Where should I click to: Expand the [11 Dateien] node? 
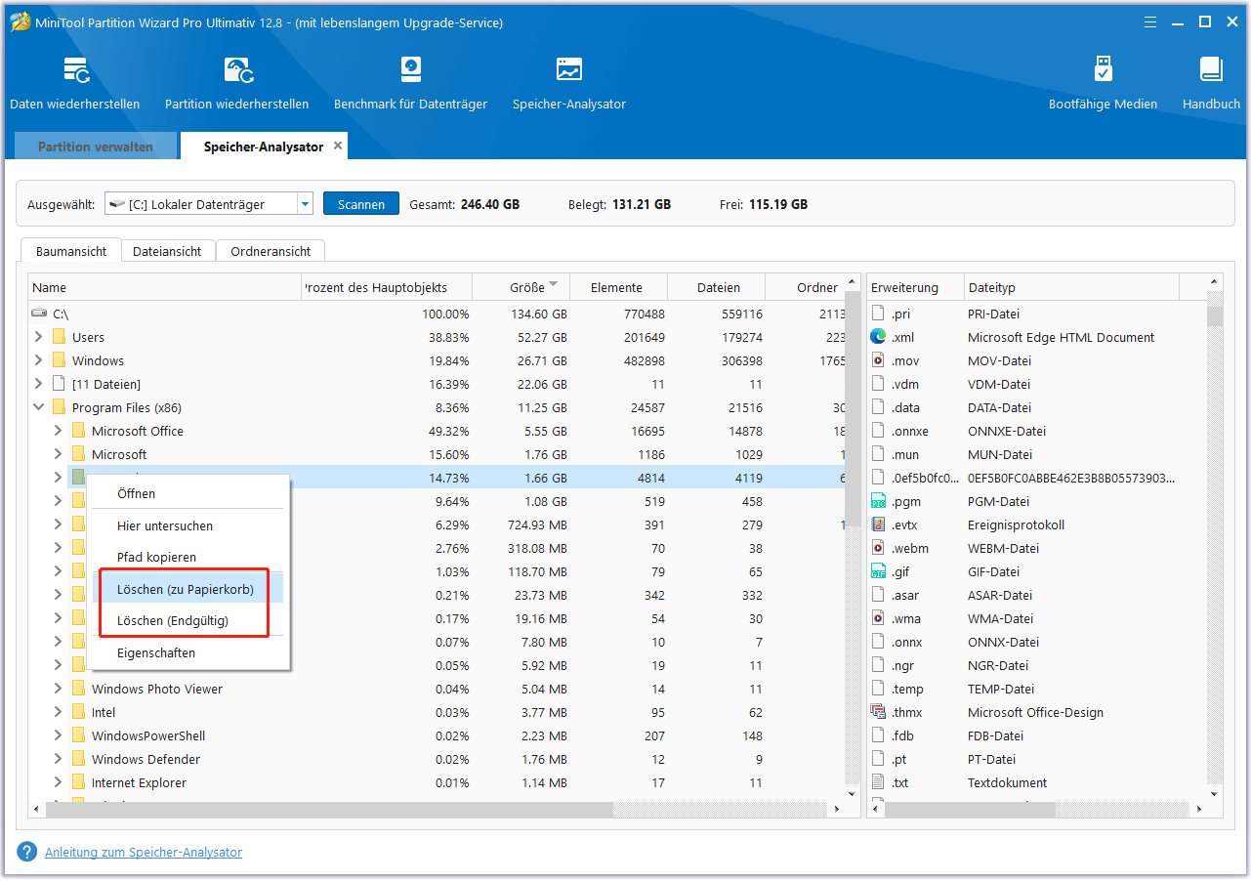(x=38, y=384)
